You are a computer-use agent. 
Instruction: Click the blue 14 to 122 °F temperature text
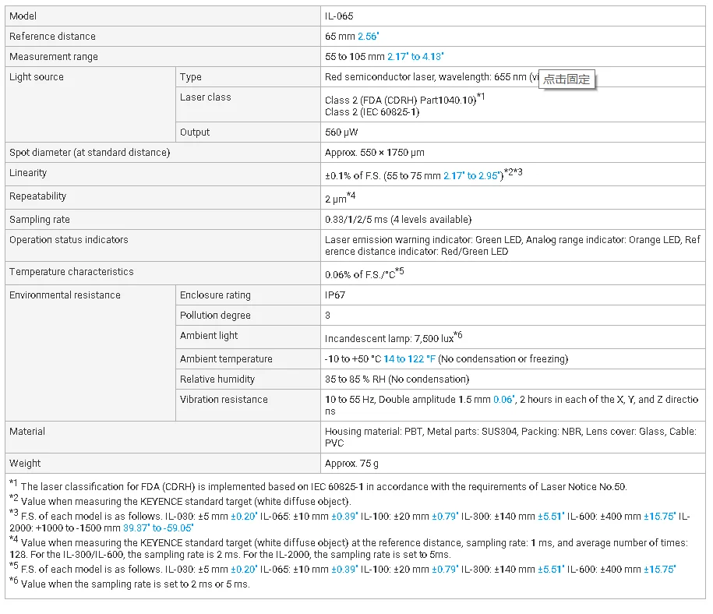click(x=409, y=359)
